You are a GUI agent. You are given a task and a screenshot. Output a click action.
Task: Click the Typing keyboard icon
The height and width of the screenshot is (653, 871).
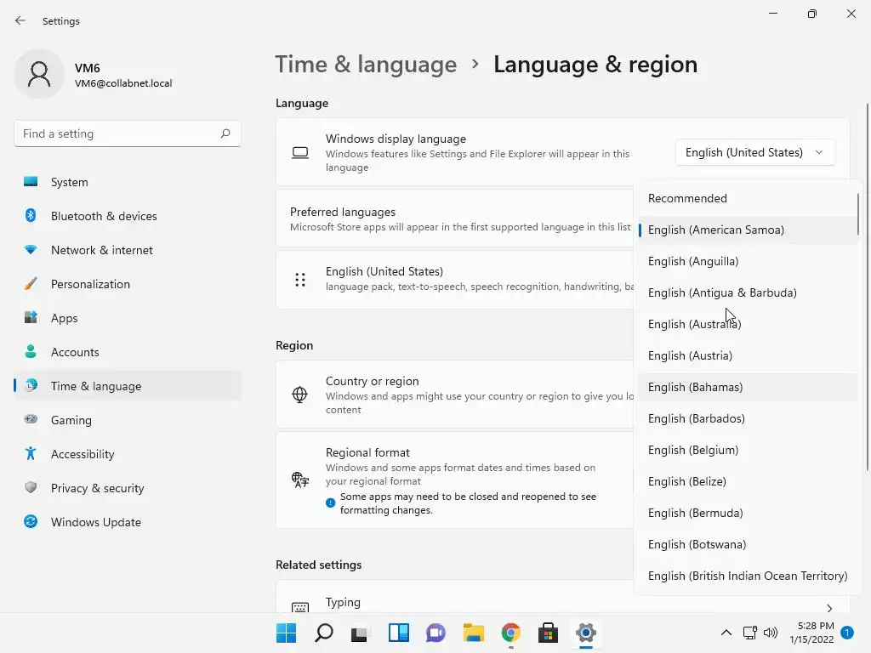(x=300, y=608)
